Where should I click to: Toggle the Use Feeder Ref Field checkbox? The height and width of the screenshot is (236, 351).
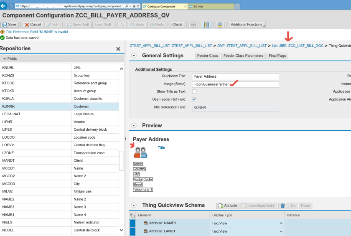pos(194,99)
